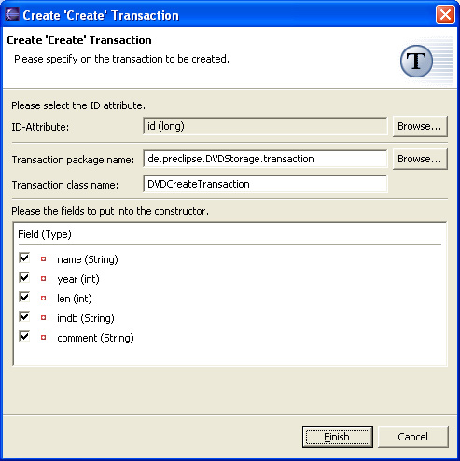Click the ID-Attribute field showing id (long)
460x461 pixels.
(x=265, y=126)
